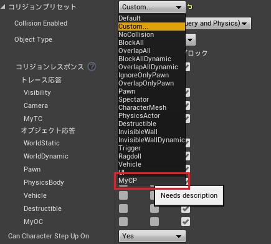271x244 pixels.
Task: Click the Destructible object response label
Action: tap(42, 208)
